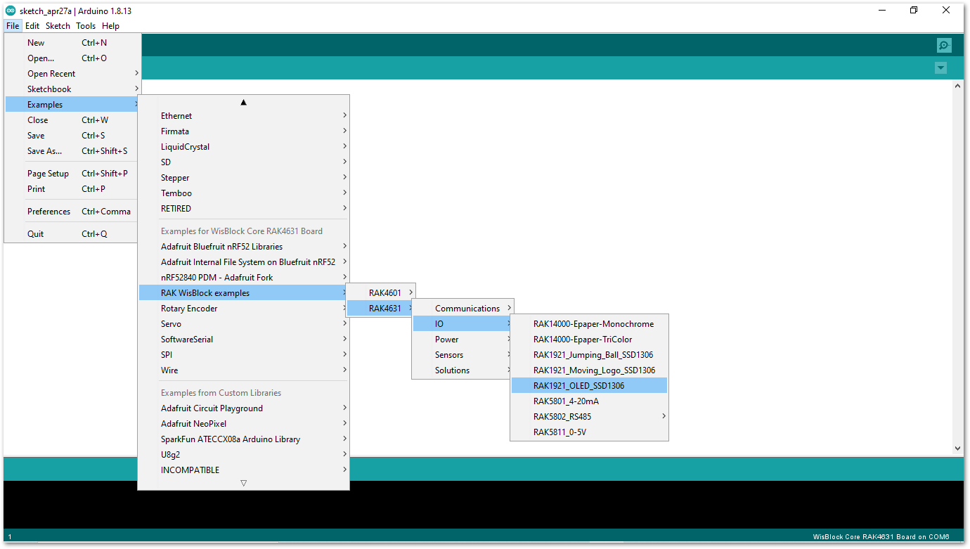Open RAK1921_Moving_Logo_SSD1306 example
970x549 pixels.
point(589,370)
